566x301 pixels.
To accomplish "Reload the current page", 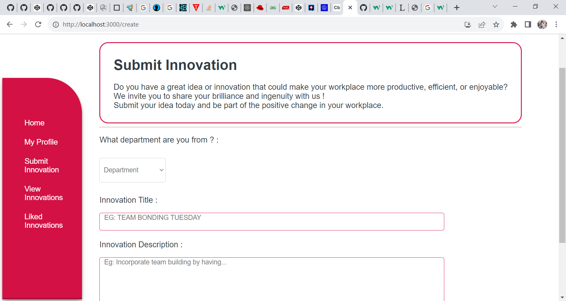I will coord(38,24).
